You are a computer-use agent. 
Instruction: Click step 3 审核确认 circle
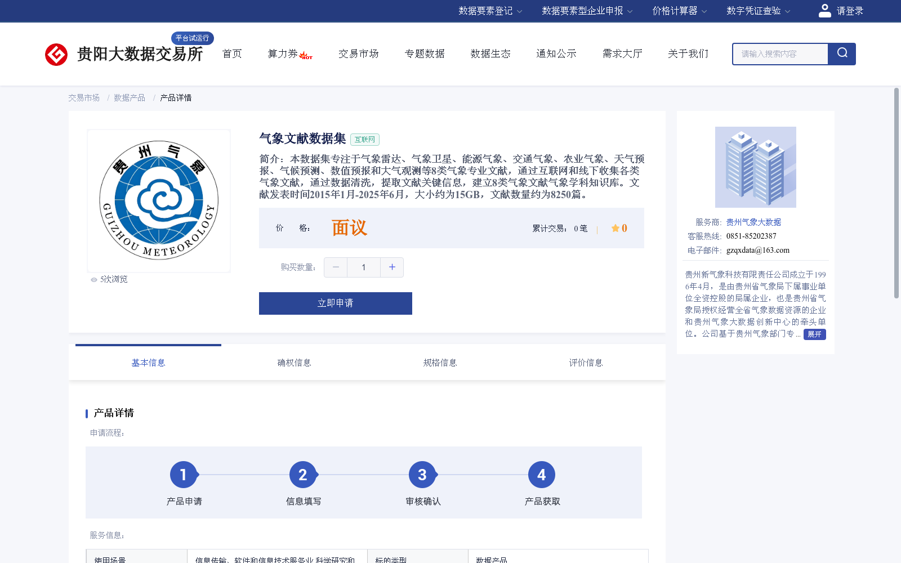422,475
